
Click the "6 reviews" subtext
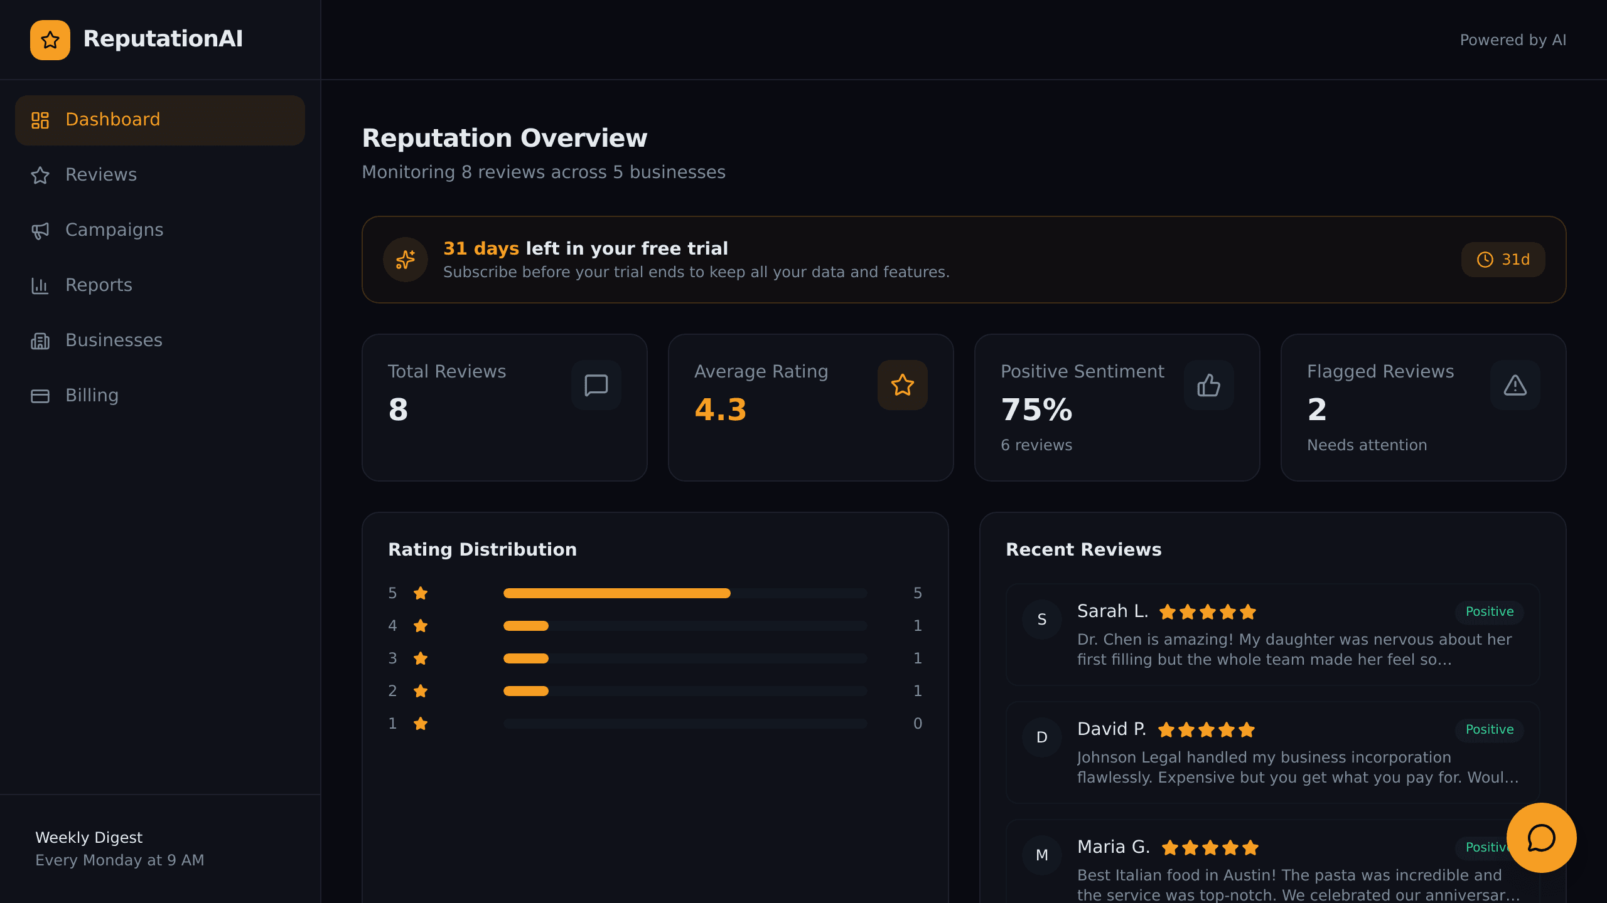1036,445
